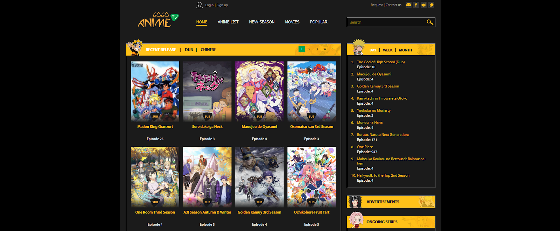Viewport: 560px width, 231px height.
Task: Click the search magnifier icon
Action: 430,22
